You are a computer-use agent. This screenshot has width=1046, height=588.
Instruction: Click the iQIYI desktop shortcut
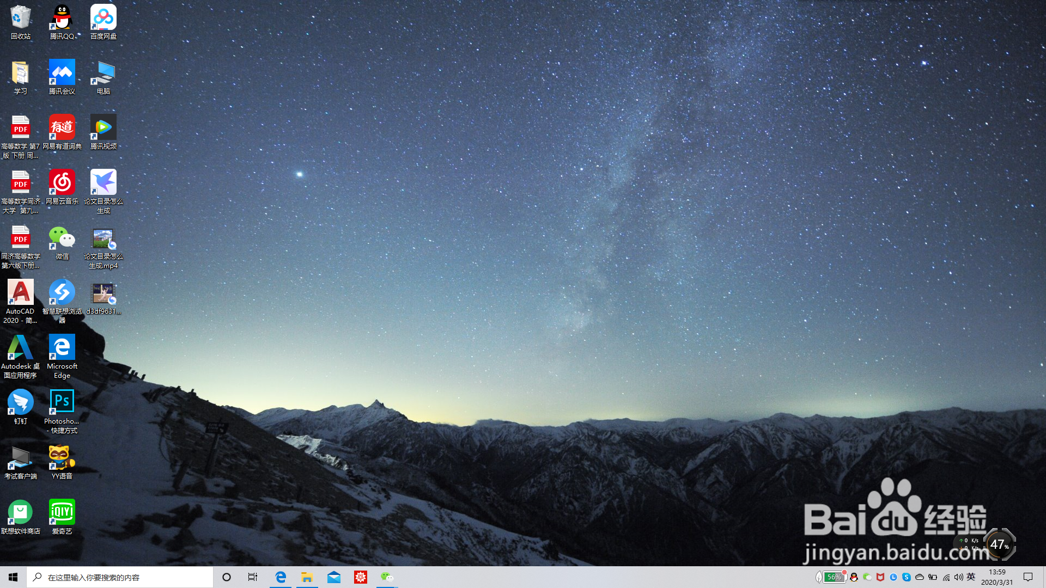pyautogui.click(x=62, y=512)
